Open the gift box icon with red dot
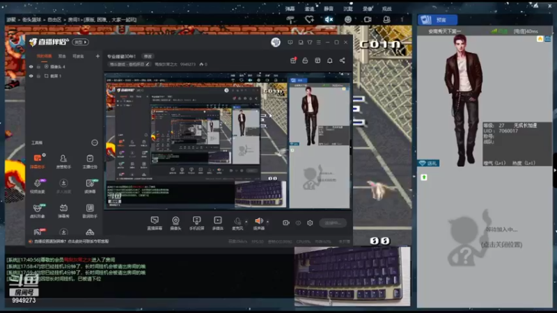The height and width of the screenshot is (313, 557). [x=293, y=61]
